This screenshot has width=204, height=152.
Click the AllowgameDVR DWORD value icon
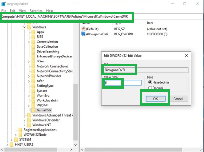click(x=83, y=34)
